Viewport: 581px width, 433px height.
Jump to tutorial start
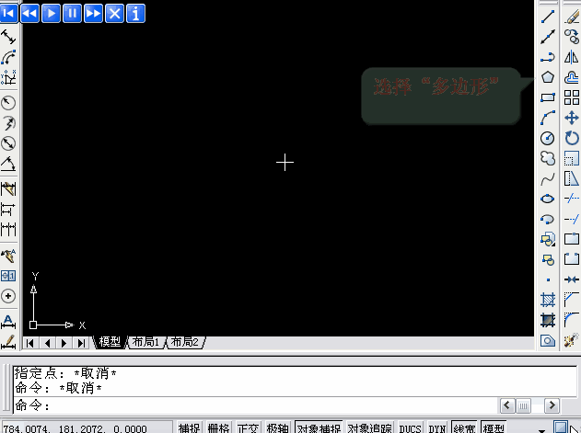click(x=9, y=14)
